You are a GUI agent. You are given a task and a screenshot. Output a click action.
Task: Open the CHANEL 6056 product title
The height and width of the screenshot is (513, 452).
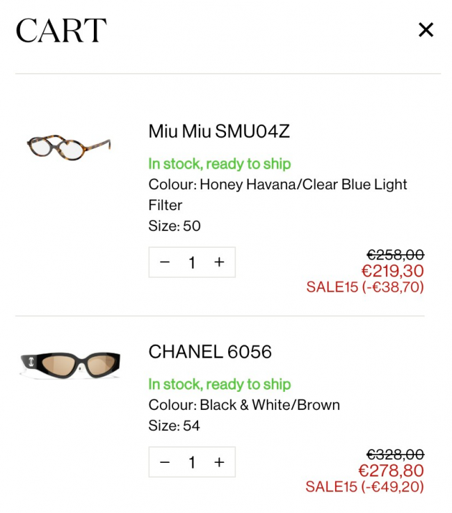(x=210, y=352)
